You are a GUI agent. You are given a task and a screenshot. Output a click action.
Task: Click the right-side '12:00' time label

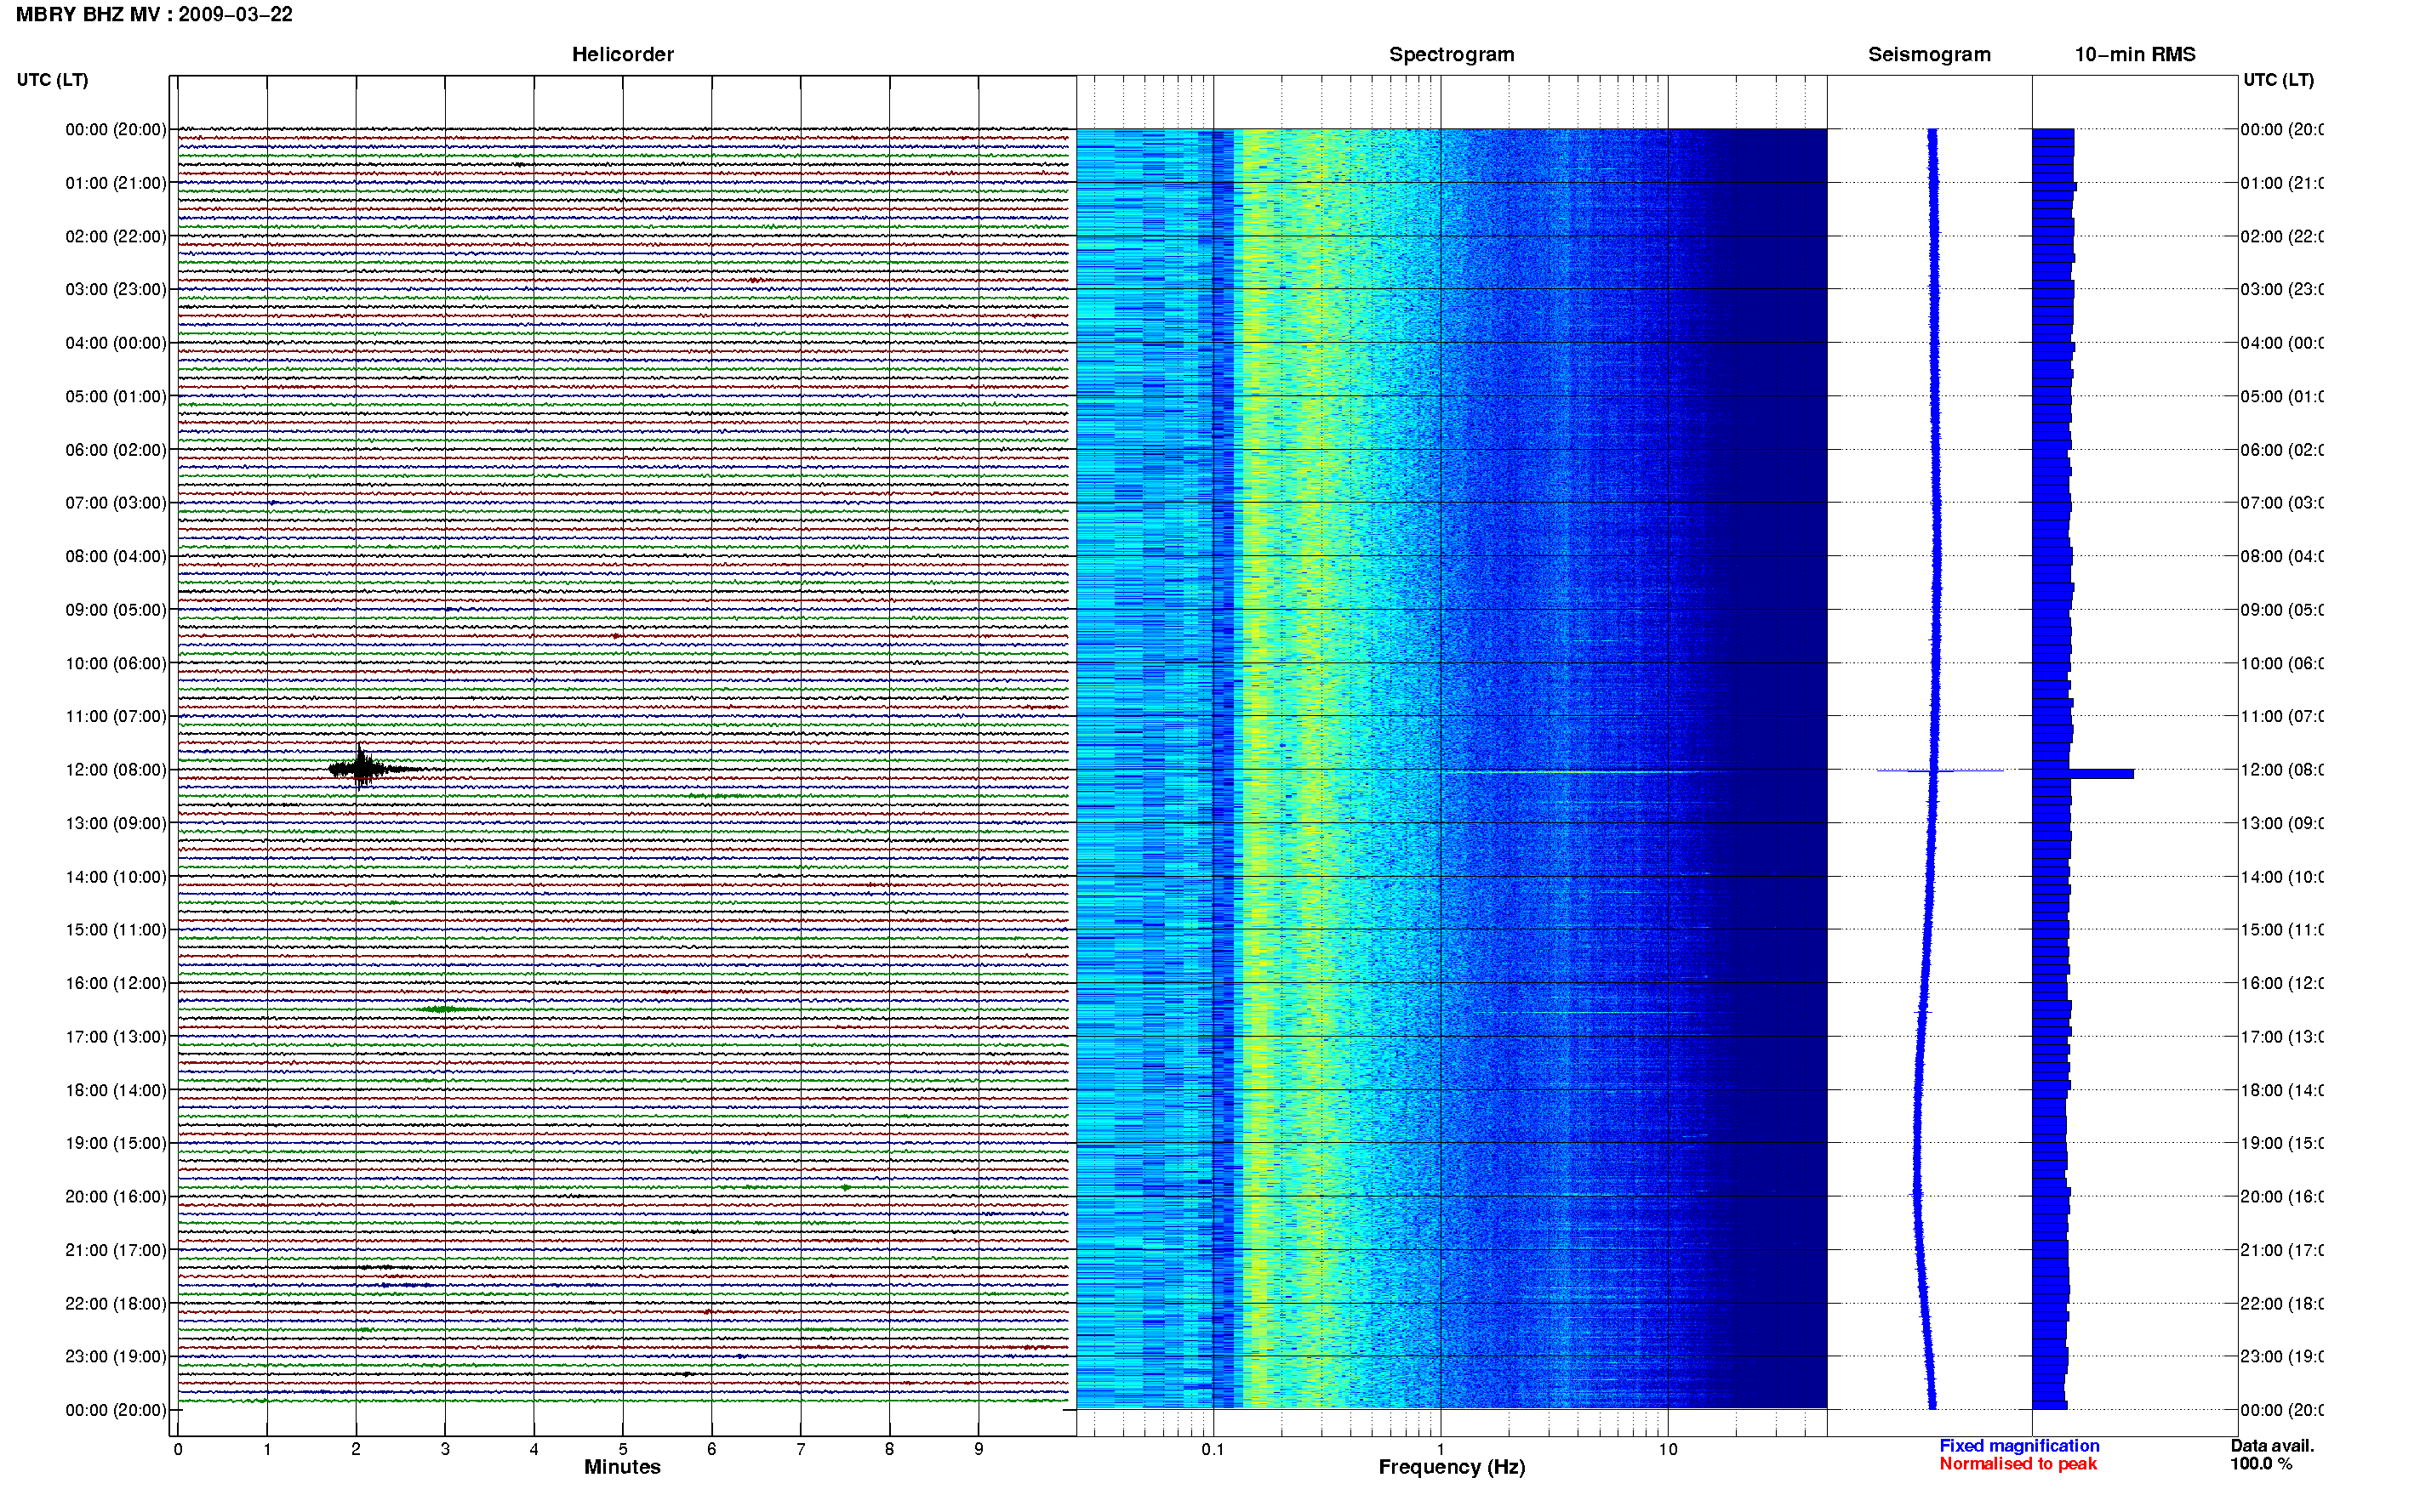2282,769
